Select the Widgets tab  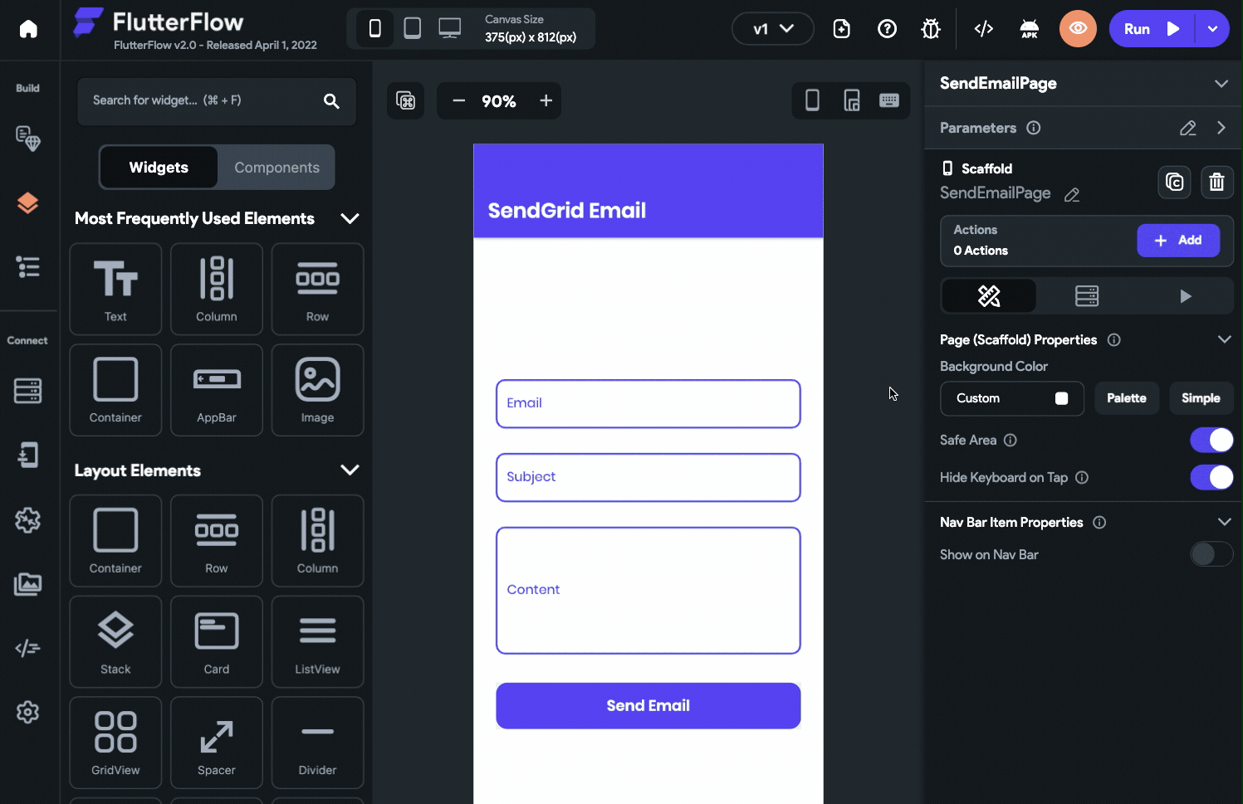tap(158, 167)
